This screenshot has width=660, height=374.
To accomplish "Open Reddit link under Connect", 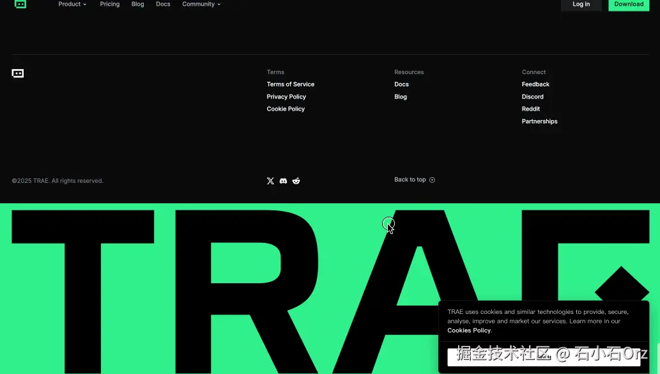I will 531,109.
